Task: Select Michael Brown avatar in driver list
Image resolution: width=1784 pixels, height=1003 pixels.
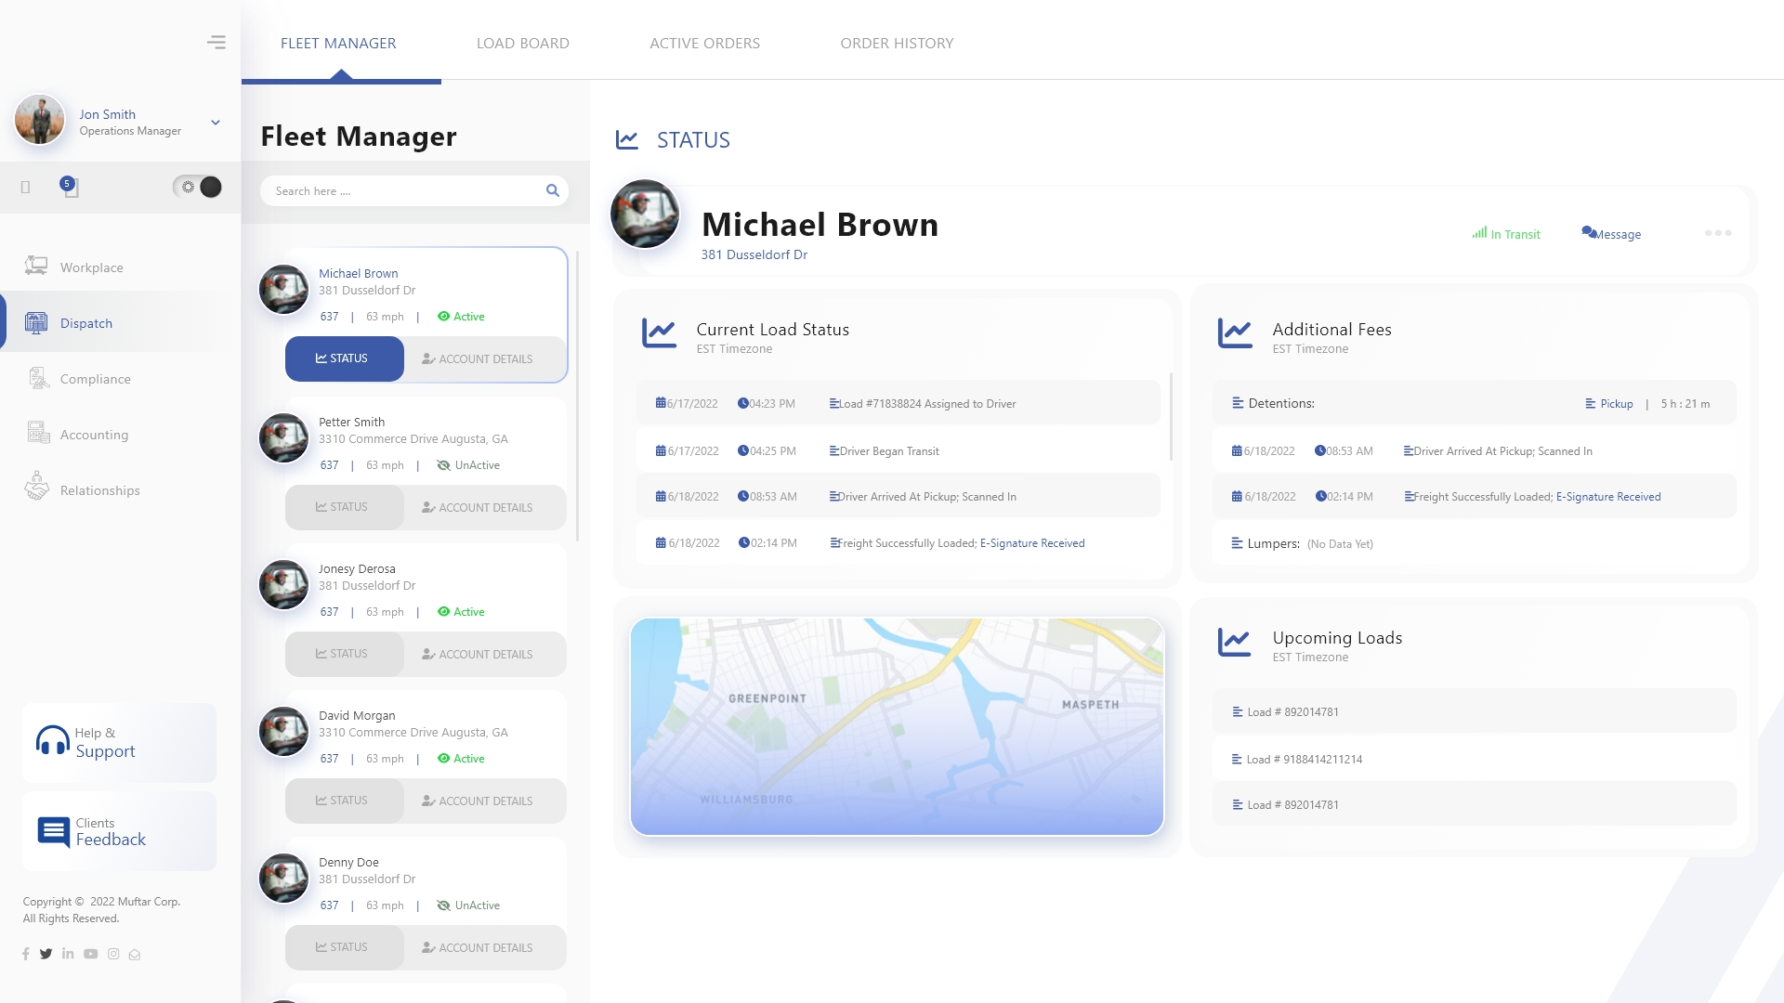Action: point(283,290)
